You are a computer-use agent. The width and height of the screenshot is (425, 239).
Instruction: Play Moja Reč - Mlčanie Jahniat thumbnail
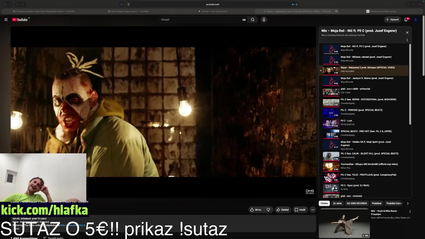point(331,60)
